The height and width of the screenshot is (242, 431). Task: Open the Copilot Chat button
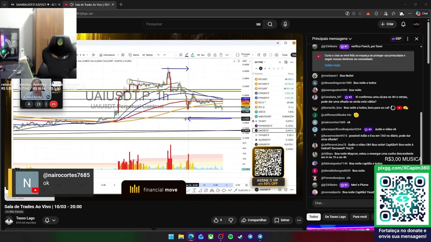[422, 13]
